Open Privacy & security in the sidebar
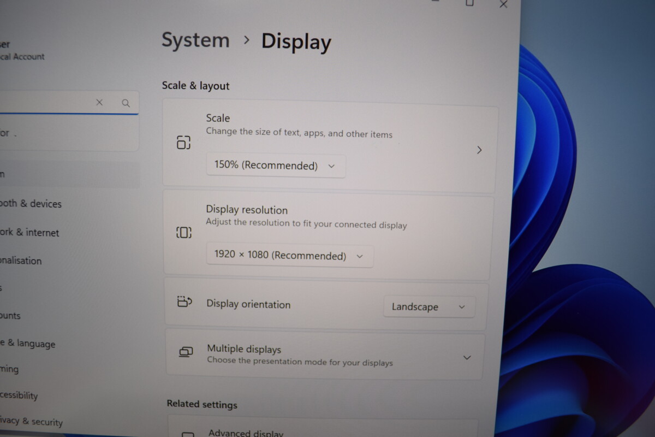The height and width of the screenshot is (437, 655). click(31, 421)
